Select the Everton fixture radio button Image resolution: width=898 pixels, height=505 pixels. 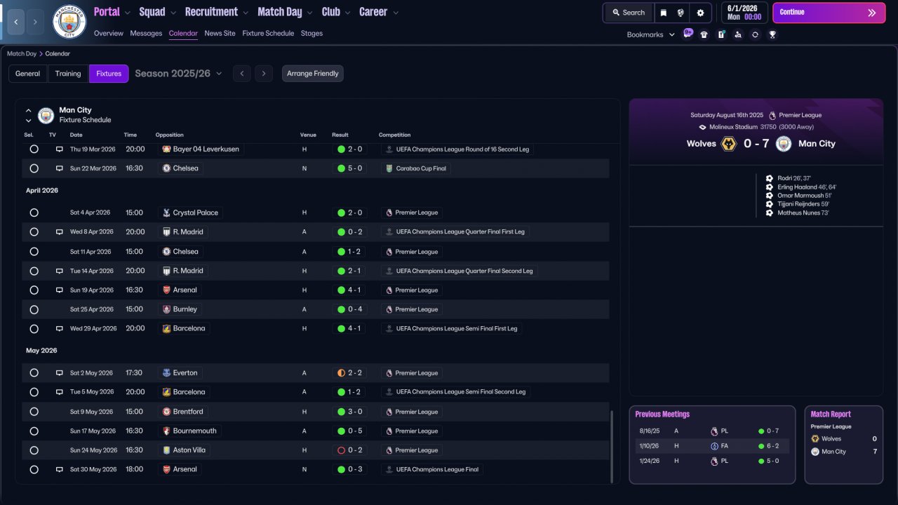point(34,373)
